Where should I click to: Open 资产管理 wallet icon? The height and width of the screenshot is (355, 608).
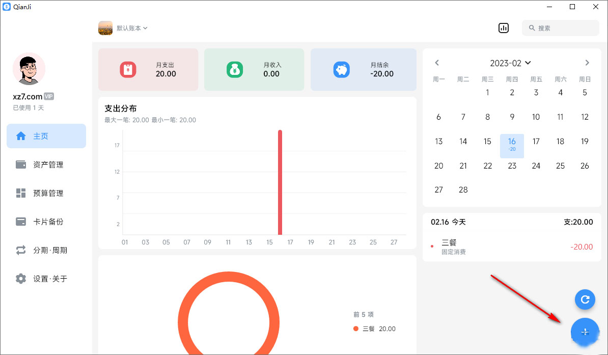21,165
